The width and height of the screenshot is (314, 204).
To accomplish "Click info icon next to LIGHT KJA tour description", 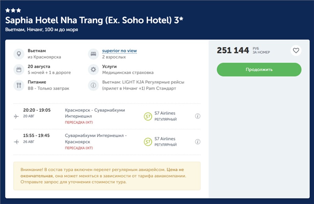I will 93,85.
